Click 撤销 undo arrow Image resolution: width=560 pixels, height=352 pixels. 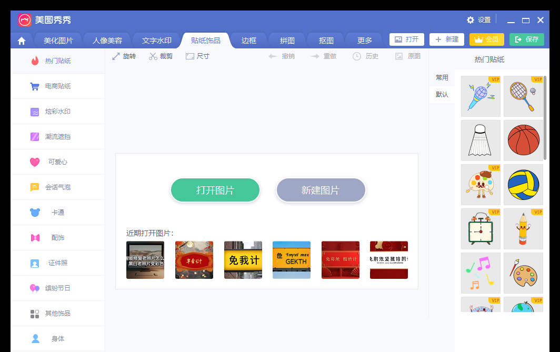282,56
